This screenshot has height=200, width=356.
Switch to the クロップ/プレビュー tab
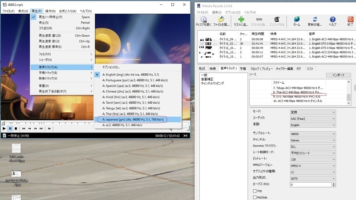coord(262,69)
